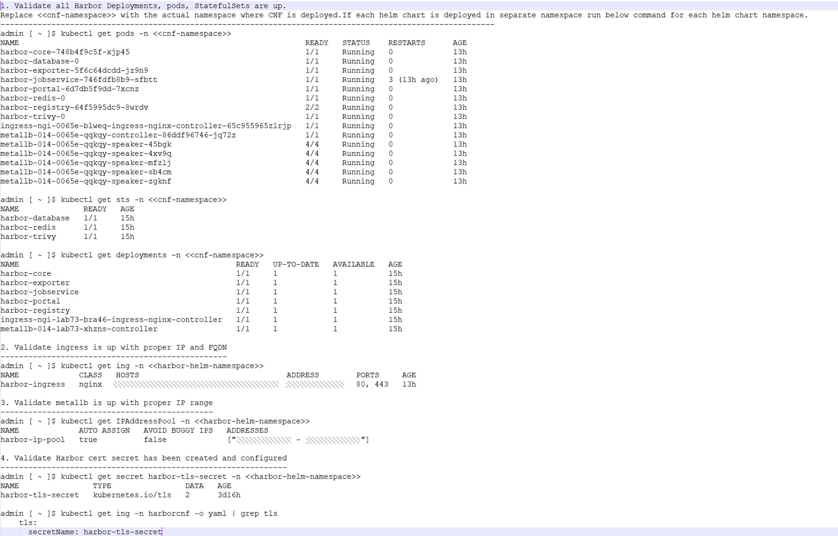Click the harbor-database StatefulSet row name
The width and height of the screenshot is (838, 536).
[35, 218]
